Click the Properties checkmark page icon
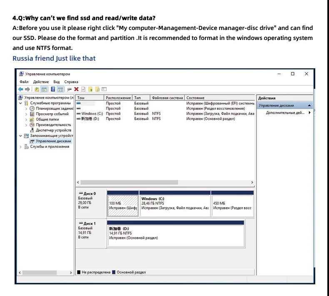 [x=83, y=90]
